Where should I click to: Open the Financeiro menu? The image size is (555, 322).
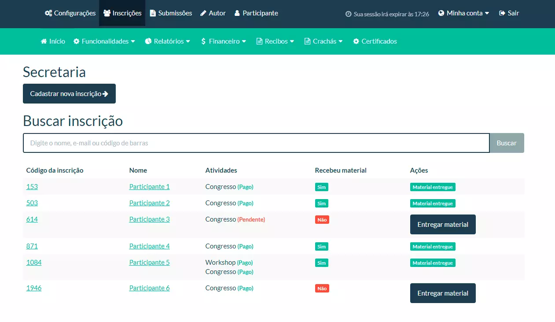224,41
